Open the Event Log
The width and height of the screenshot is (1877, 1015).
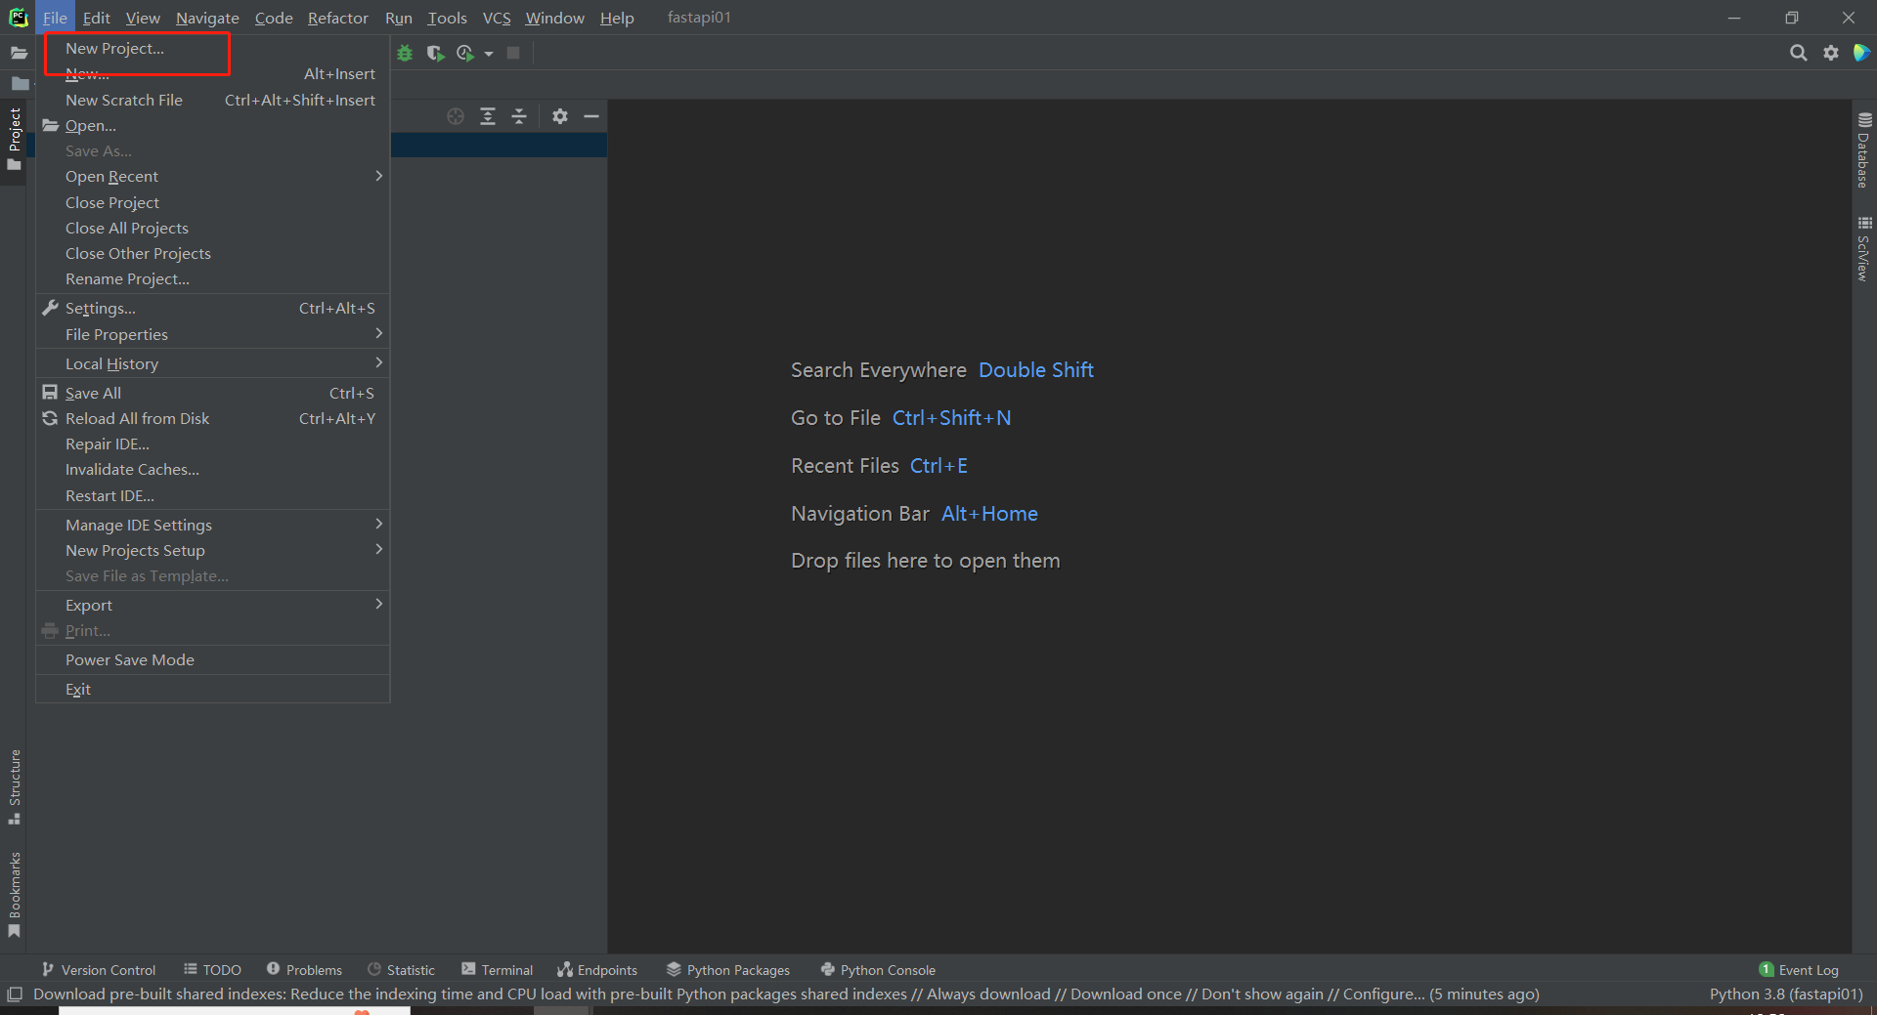click(1799, 970)
